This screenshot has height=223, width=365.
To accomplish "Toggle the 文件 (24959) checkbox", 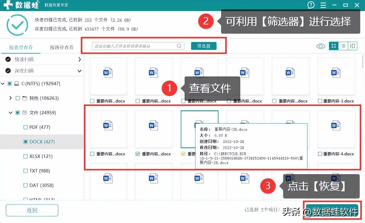I will coord(17,113).
